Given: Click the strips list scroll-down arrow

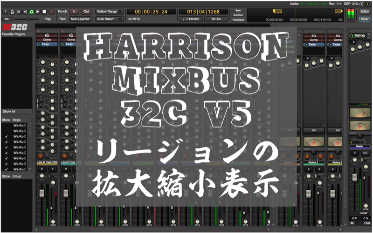Looking at the screenshot, I should (x=30, y=169).
